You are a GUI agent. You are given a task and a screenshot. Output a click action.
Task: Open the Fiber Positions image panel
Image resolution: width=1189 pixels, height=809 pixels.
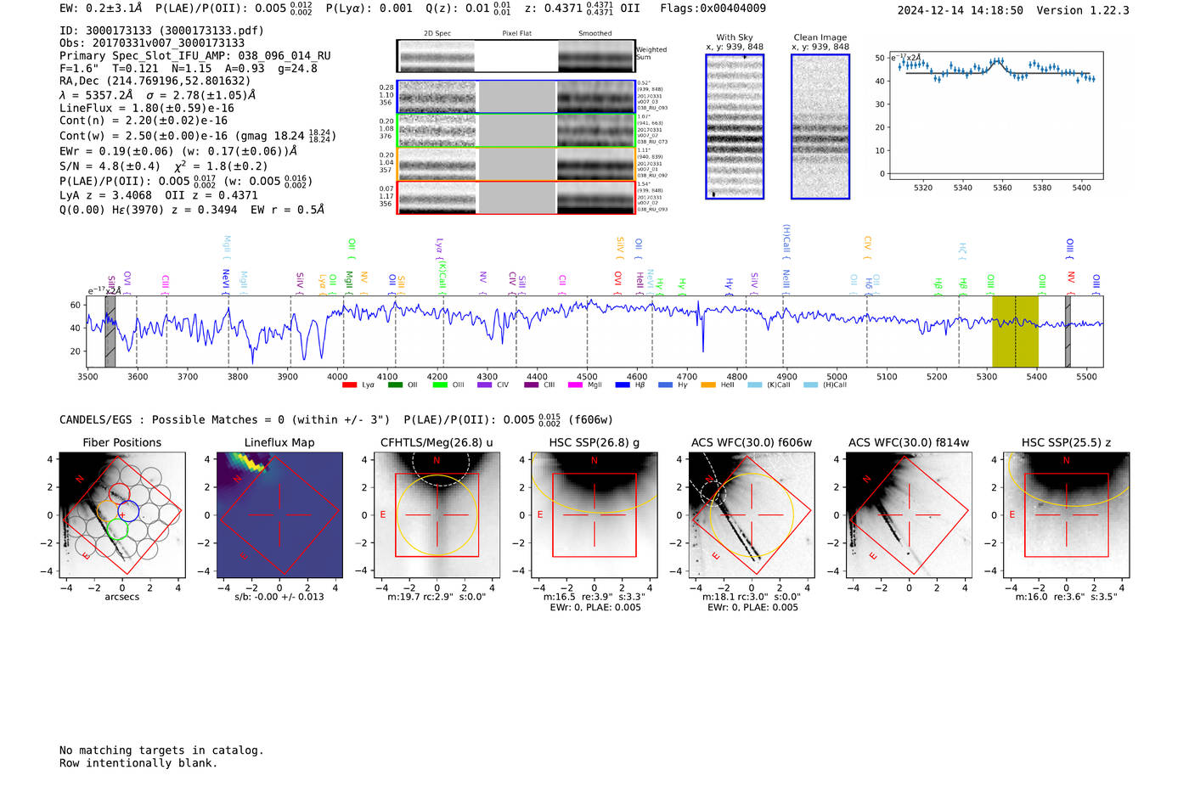click(122, 515)
